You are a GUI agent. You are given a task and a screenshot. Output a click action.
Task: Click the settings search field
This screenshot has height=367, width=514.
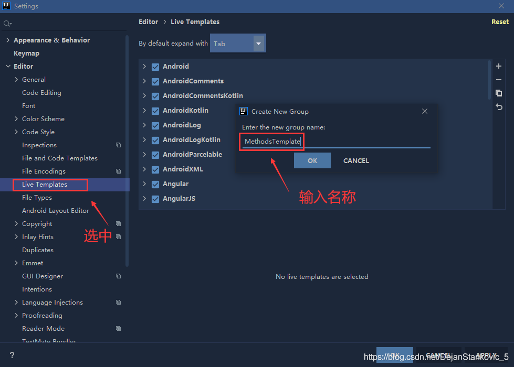click(x=64, y=24)
